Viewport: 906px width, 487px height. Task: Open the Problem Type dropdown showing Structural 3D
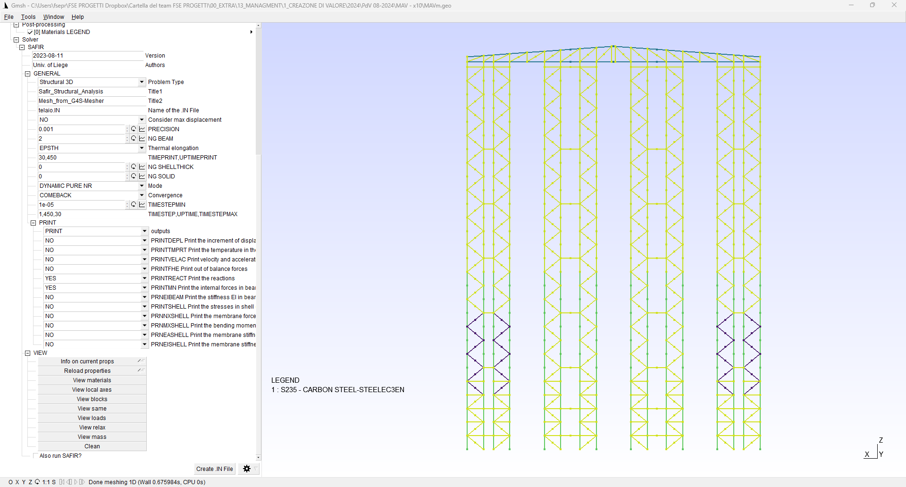click(x=142, y=82)
